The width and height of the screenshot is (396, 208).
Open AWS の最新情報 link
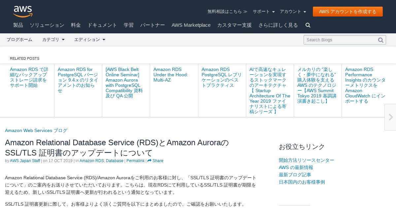point(296,167)
